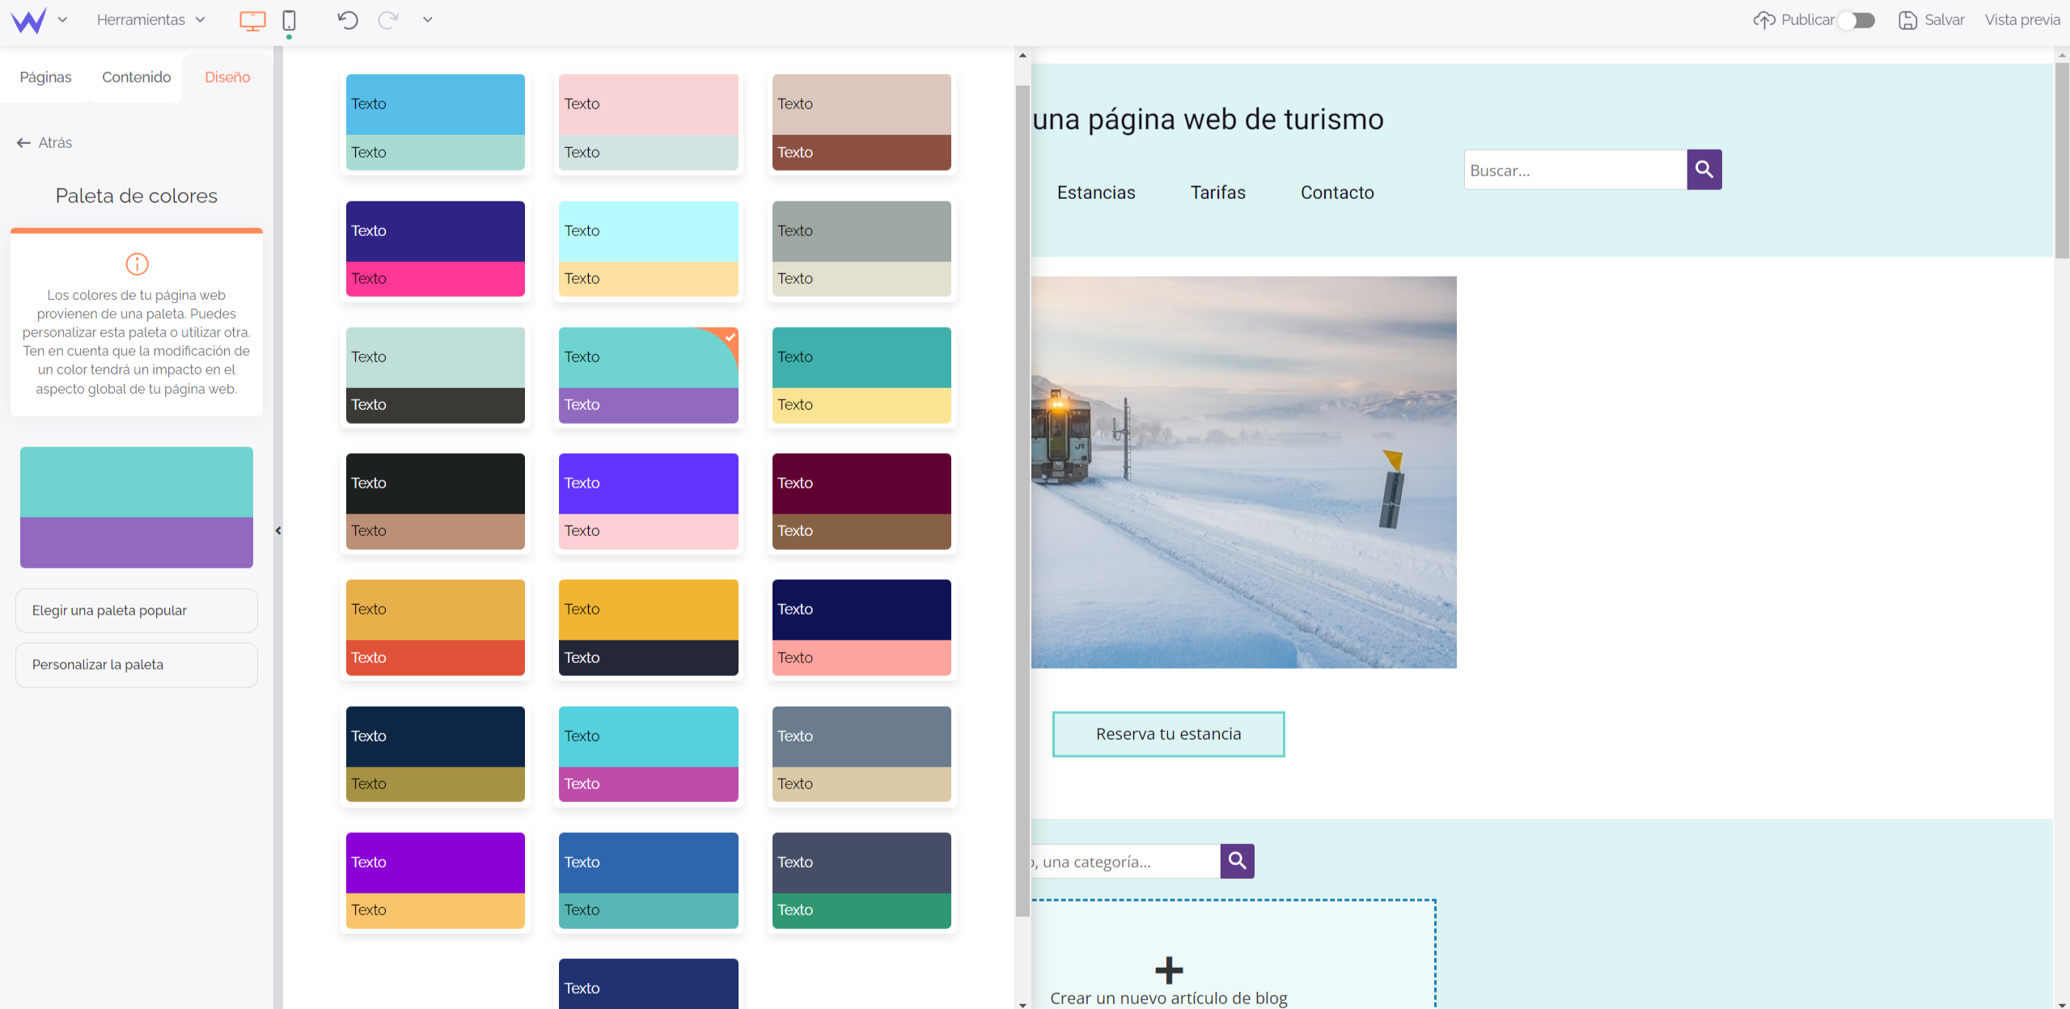Image resolution: width=2070 pixels, height=1009 pixels.
Task: Expand the logo dropdown chevron
Action: point(62,19)
